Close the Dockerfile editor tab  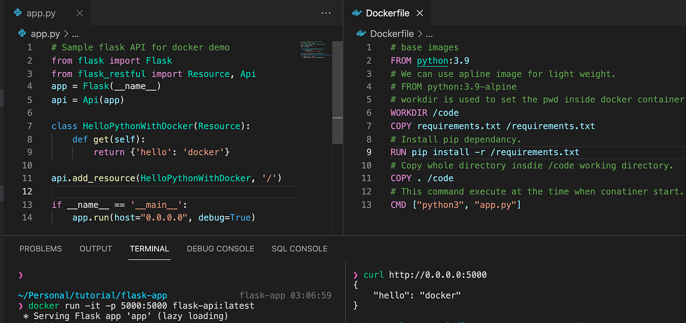[x=420, y=13]
